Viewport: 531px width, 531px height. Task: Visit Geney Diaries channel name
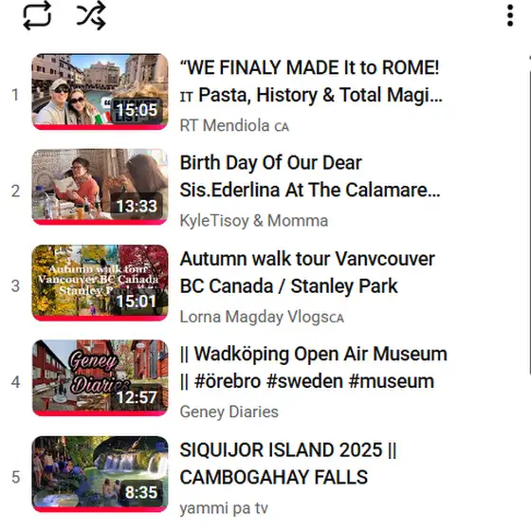(x=229, y=412)
